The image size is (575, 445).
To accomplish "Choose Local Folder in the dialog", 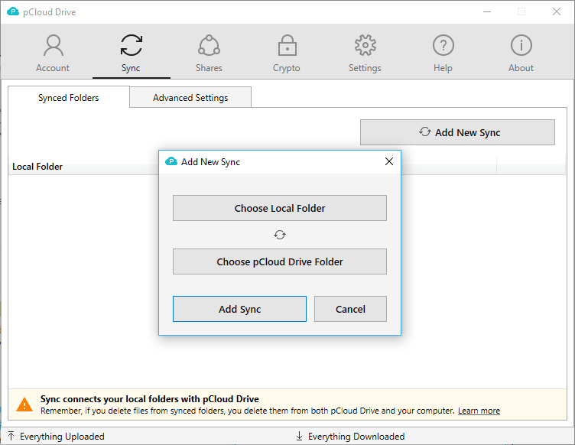I will 280,208.
